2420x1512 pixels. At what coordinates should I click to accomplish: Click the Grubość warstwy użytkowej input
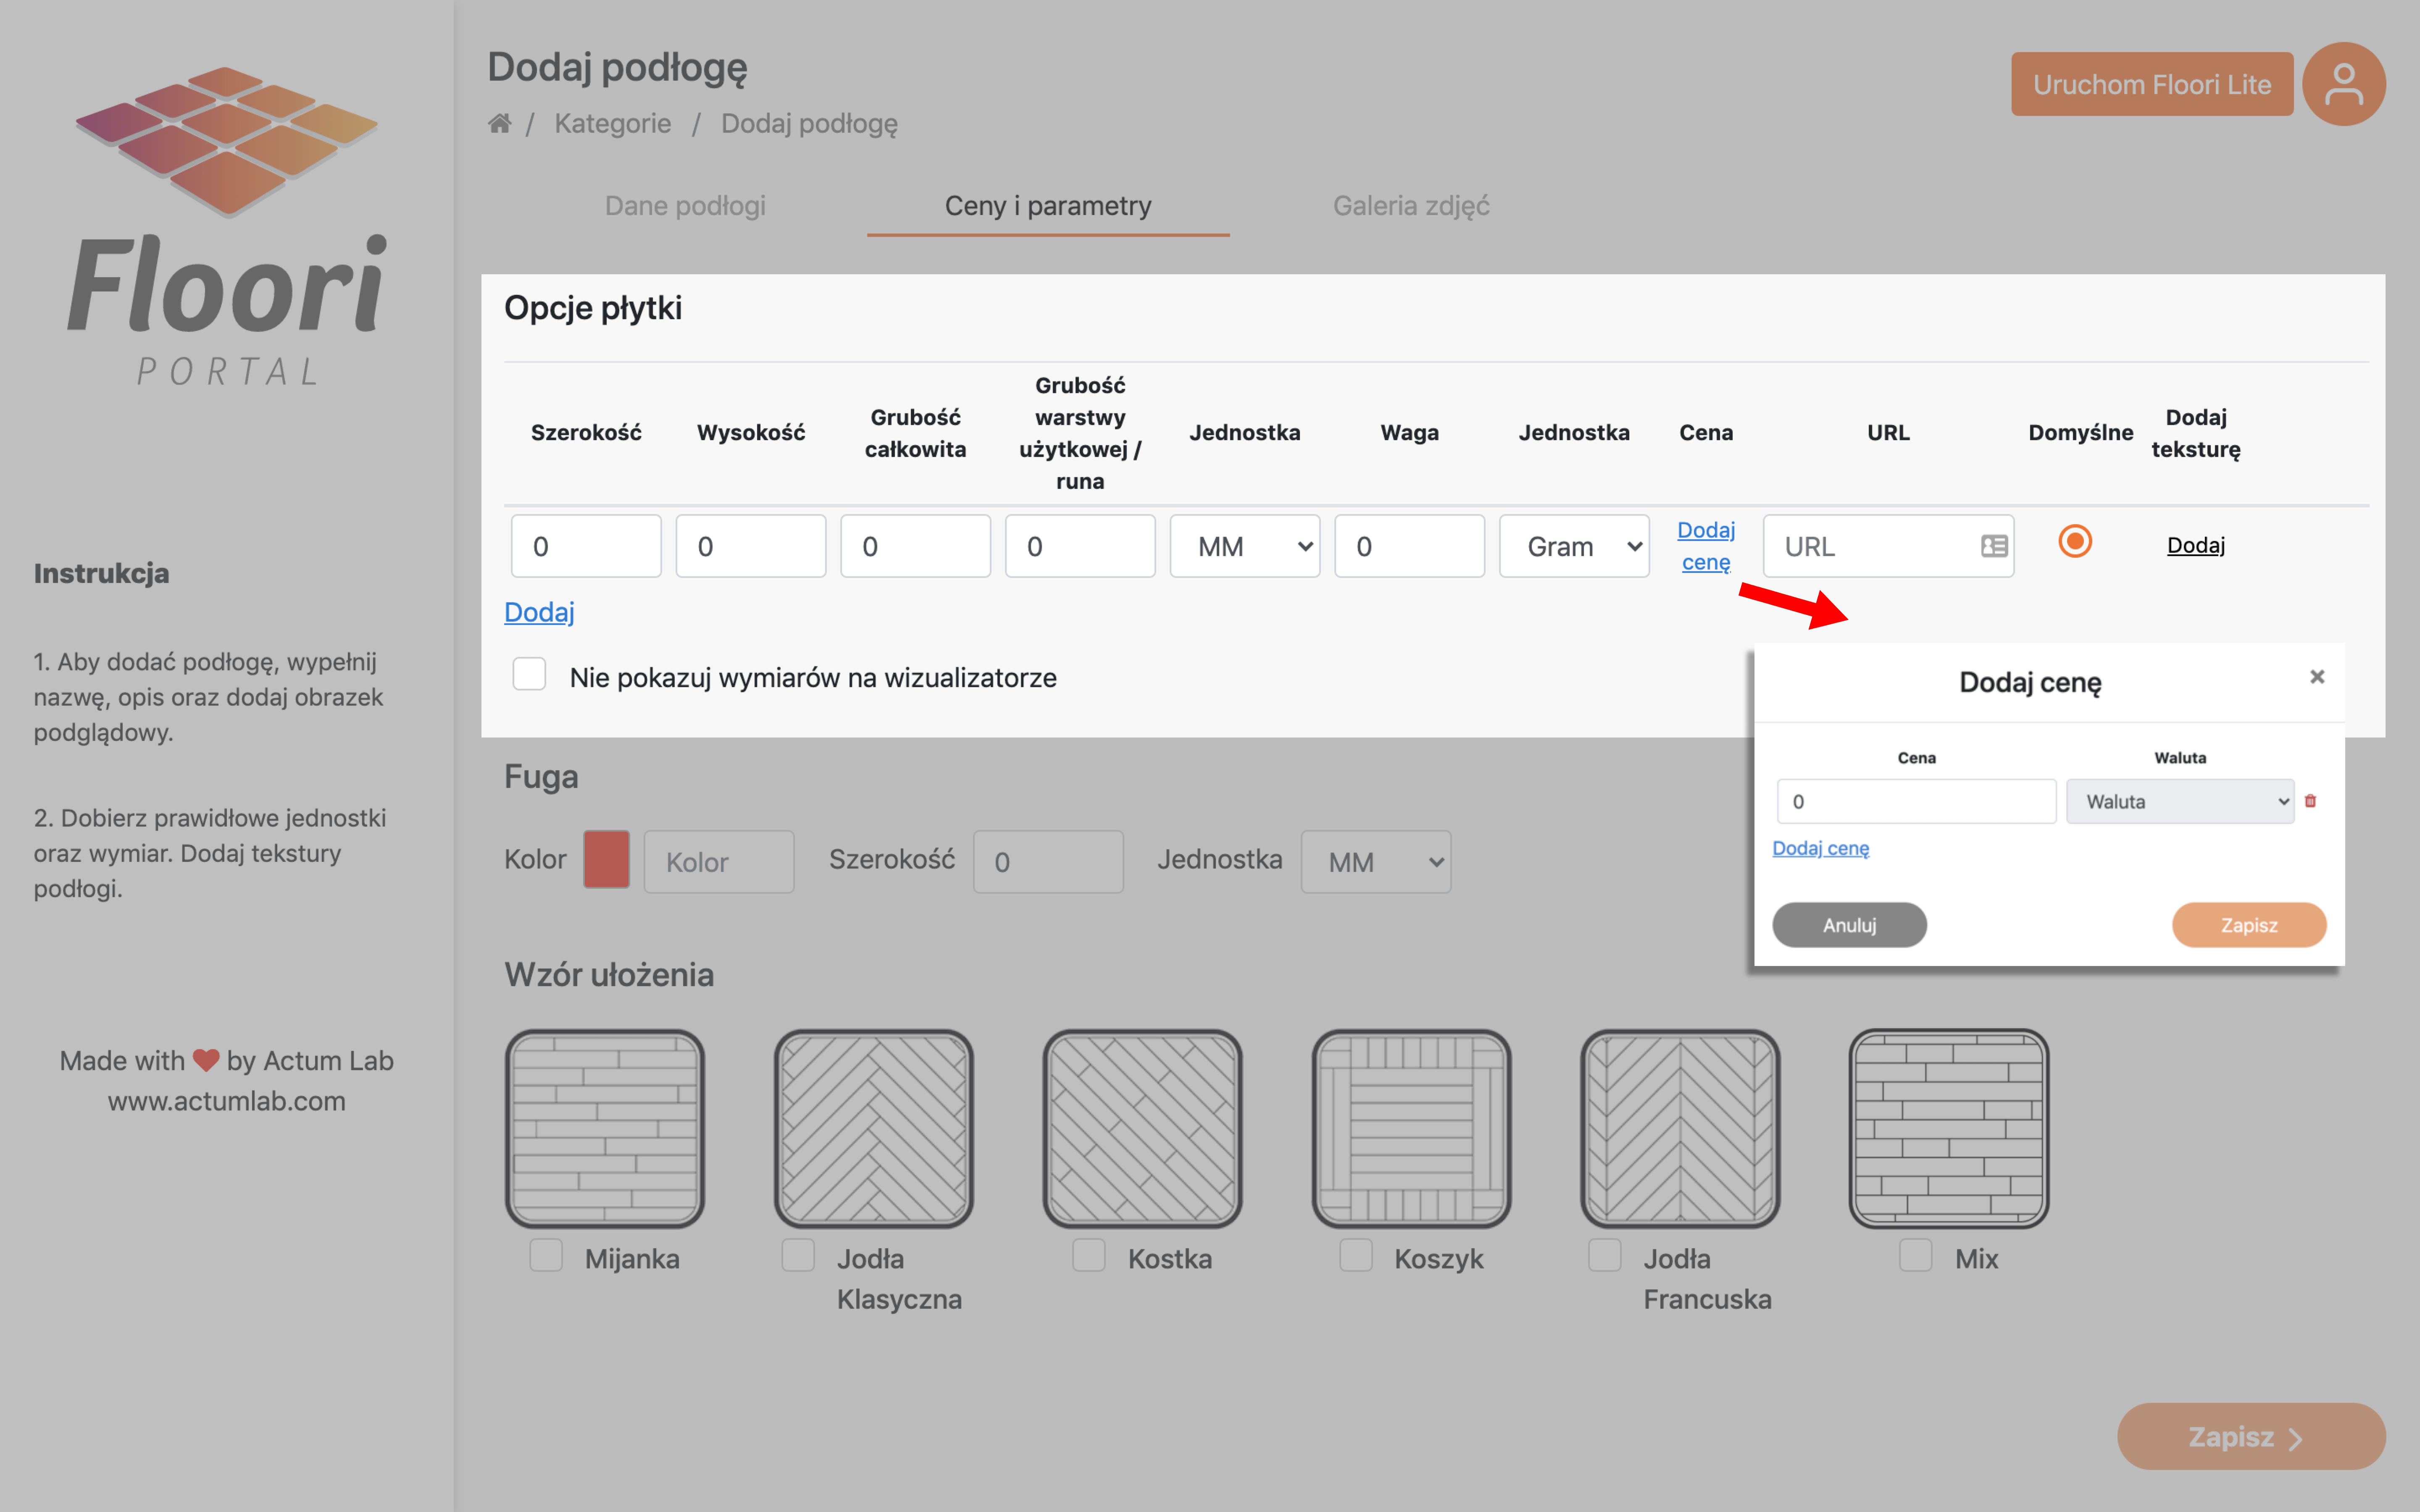coord(1080,546)
